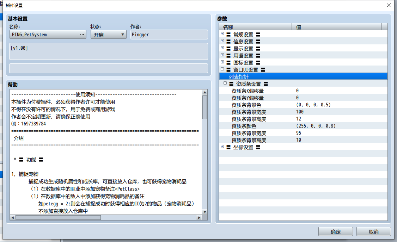397x242 pixels.
Task: Click the value 95 in parameters
Action: click(x=299, y=133)
